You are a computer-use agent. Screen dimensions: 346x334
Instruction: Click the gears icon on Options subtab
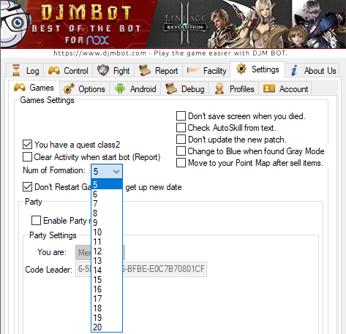point(69,88)
